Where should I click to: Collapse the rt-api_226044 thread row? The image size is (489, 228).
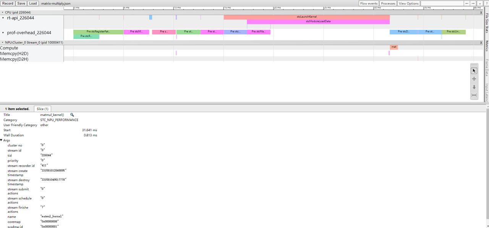(x=3, y=18)
